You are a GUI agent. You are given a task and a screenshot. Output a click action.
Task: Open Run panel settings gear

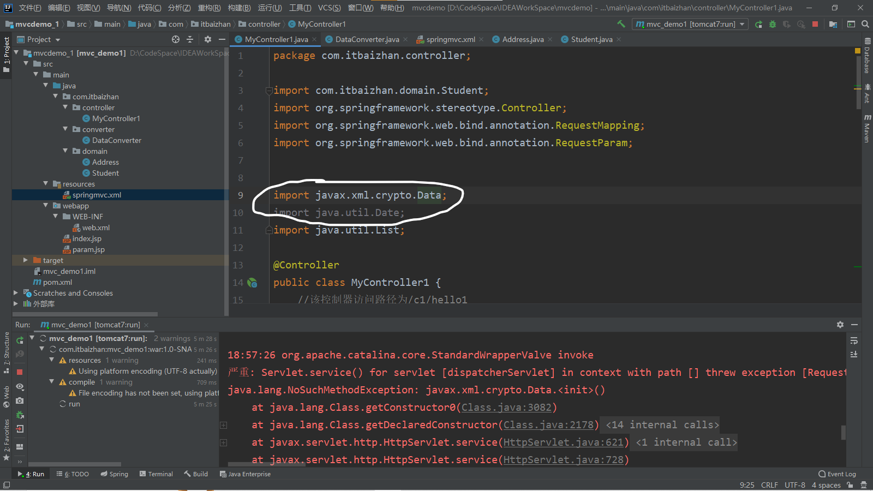tap(840, 325)
